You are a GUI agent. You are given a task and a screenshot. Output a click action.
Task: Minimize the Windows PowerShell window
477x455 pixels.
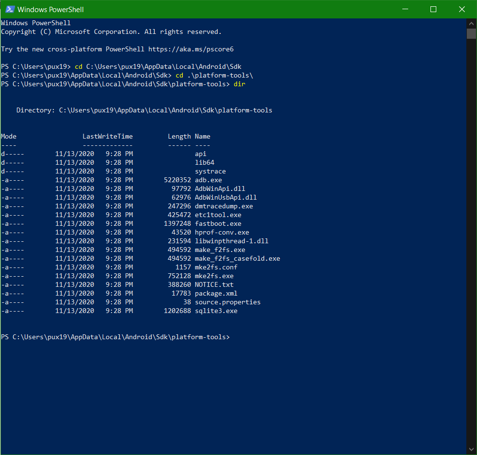(405, 9)
